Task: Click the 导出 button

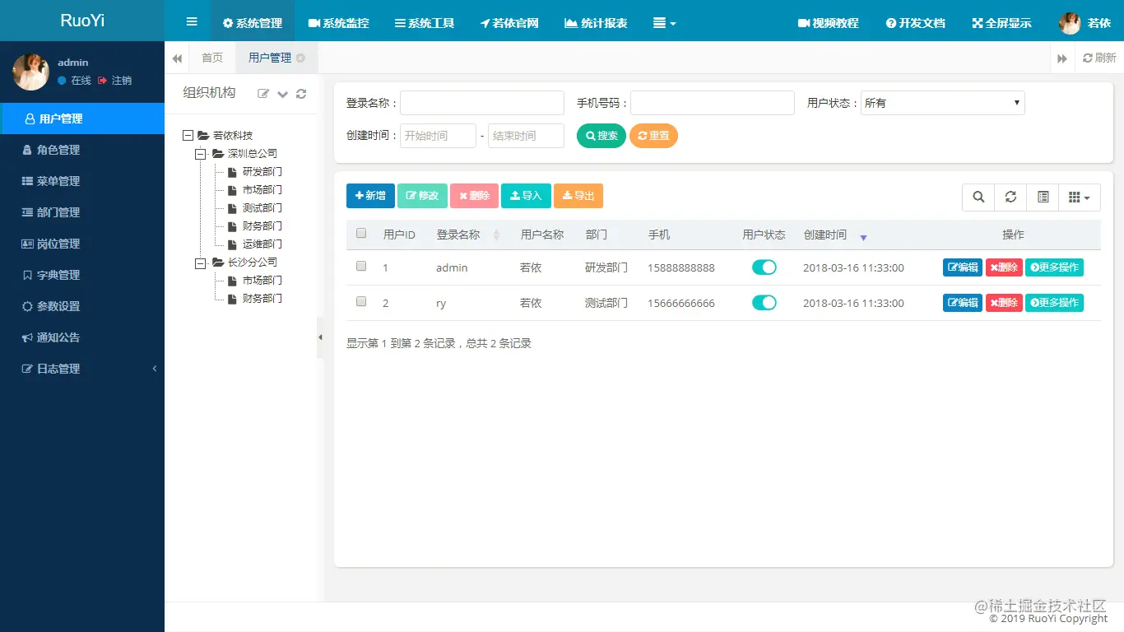Action: click(x=578, y=196)
